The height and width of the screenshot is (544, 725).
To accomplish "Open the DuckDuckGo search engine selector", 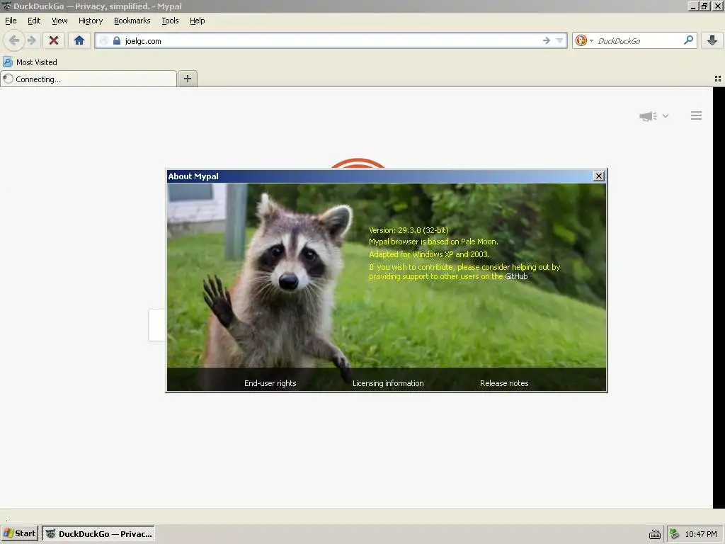I will [584, 40].
